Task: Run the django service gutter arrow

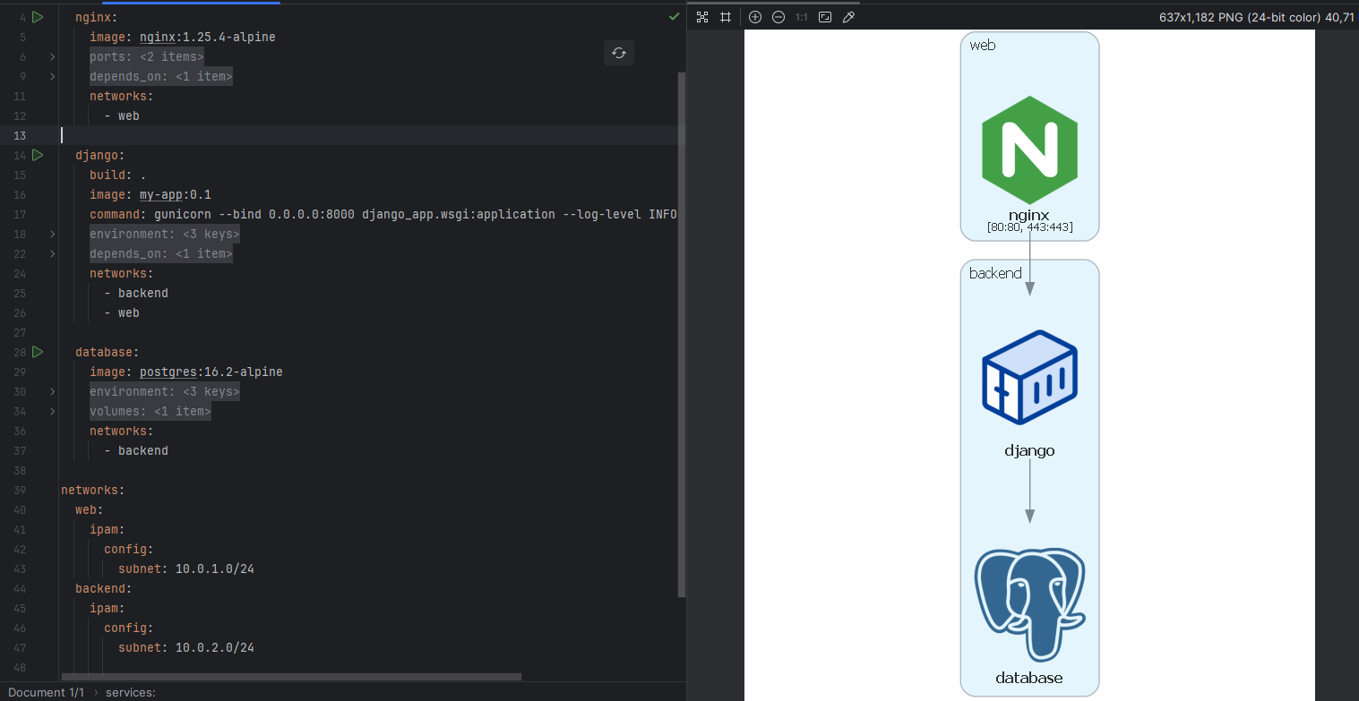Action: tap(38, 155)
